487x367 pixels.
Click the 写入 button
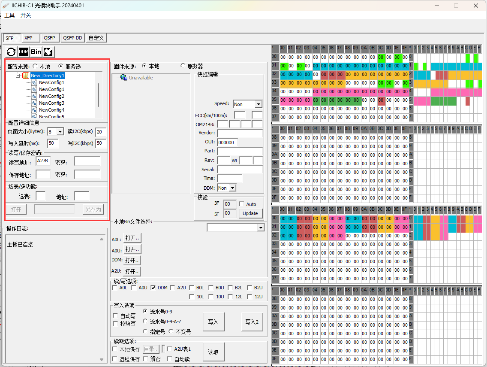(x=213, y=322)
